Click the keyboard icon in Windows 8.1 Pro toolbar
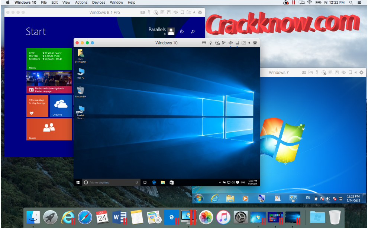The width and height of the screenshot is (368, 229). click(x=142, y=12)
